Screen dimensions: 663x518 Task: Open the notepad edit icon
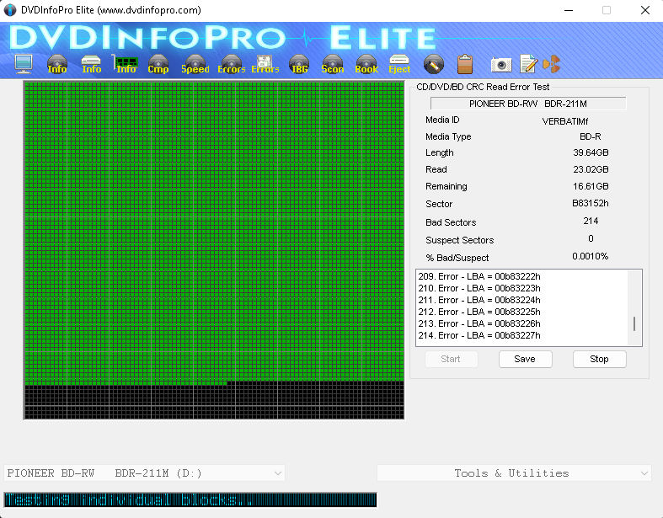coord(528,64)
